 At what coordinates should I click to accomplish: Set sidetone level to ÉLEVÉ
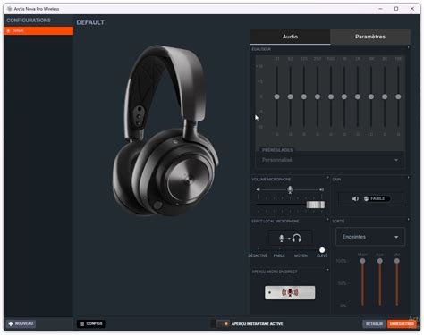322,255
